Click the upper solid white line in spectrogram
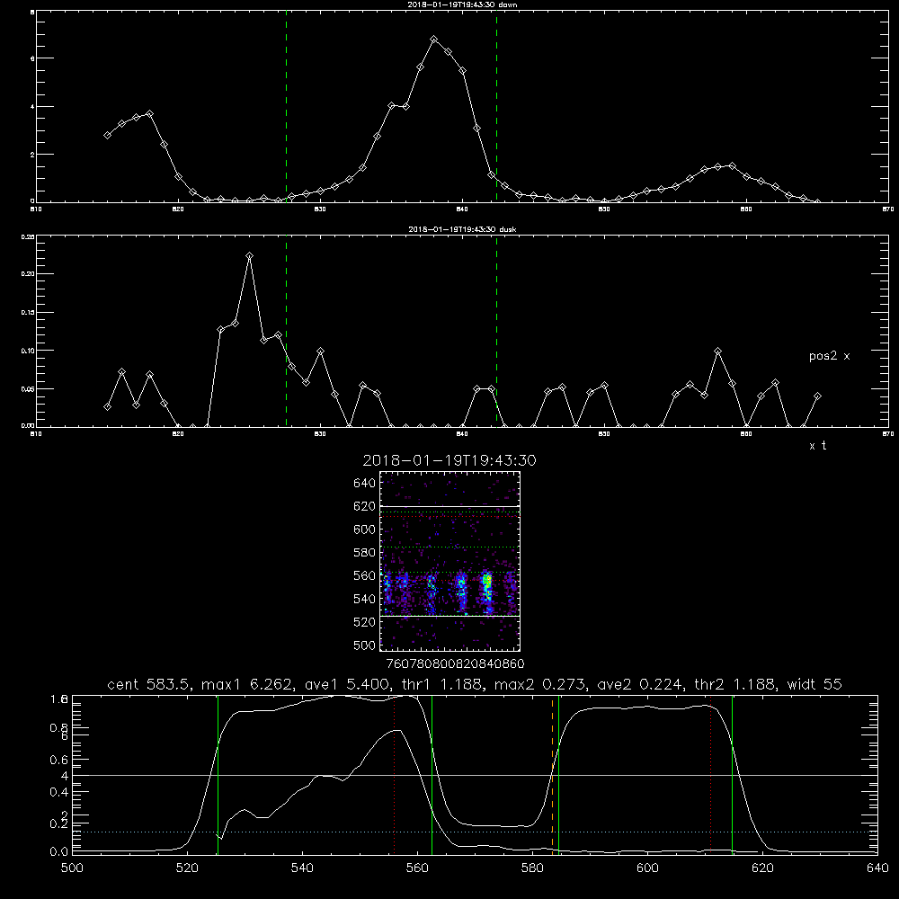Viewport: 899px width, 899px height. 449,507
